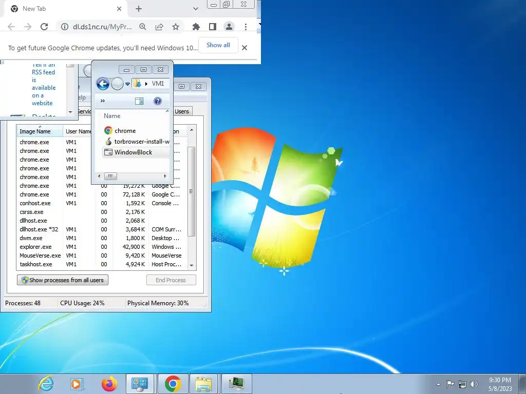Open Explorer help icon

tap(158, 101)
